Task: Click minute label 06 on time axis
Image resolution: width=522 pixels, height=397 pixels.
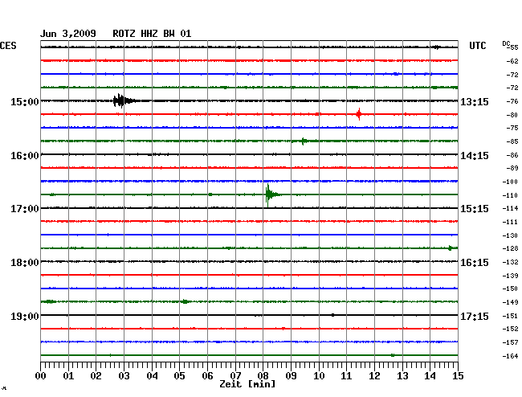Action: (x=207, y=376)
